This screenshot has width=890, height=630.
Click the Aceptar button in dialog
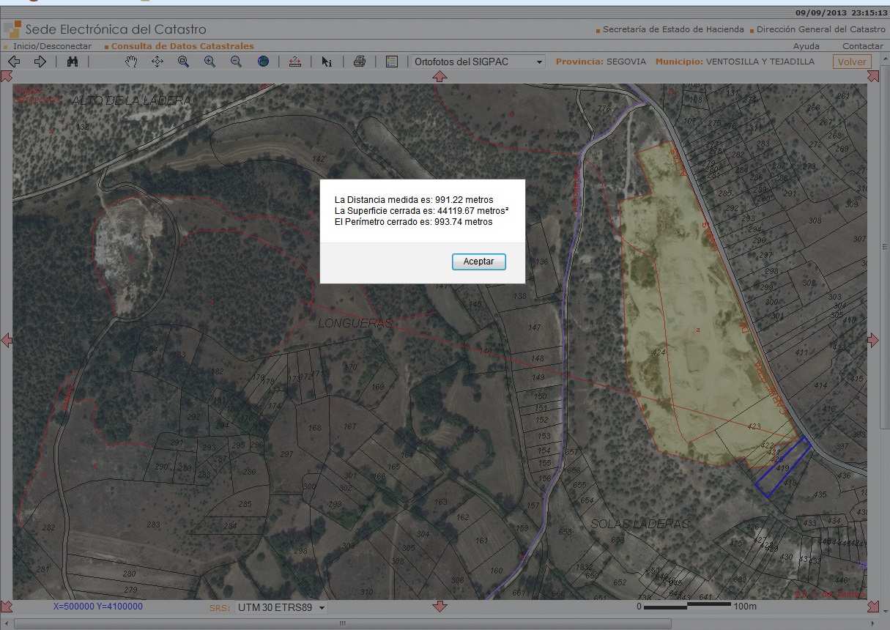tap(478, 262)
